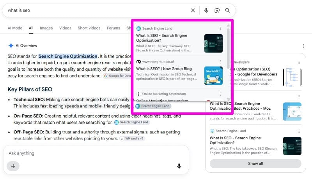The image size is (312, 179).
Task: Click the nowgroup.co.uk site favicon
Action: pos(138,62)
